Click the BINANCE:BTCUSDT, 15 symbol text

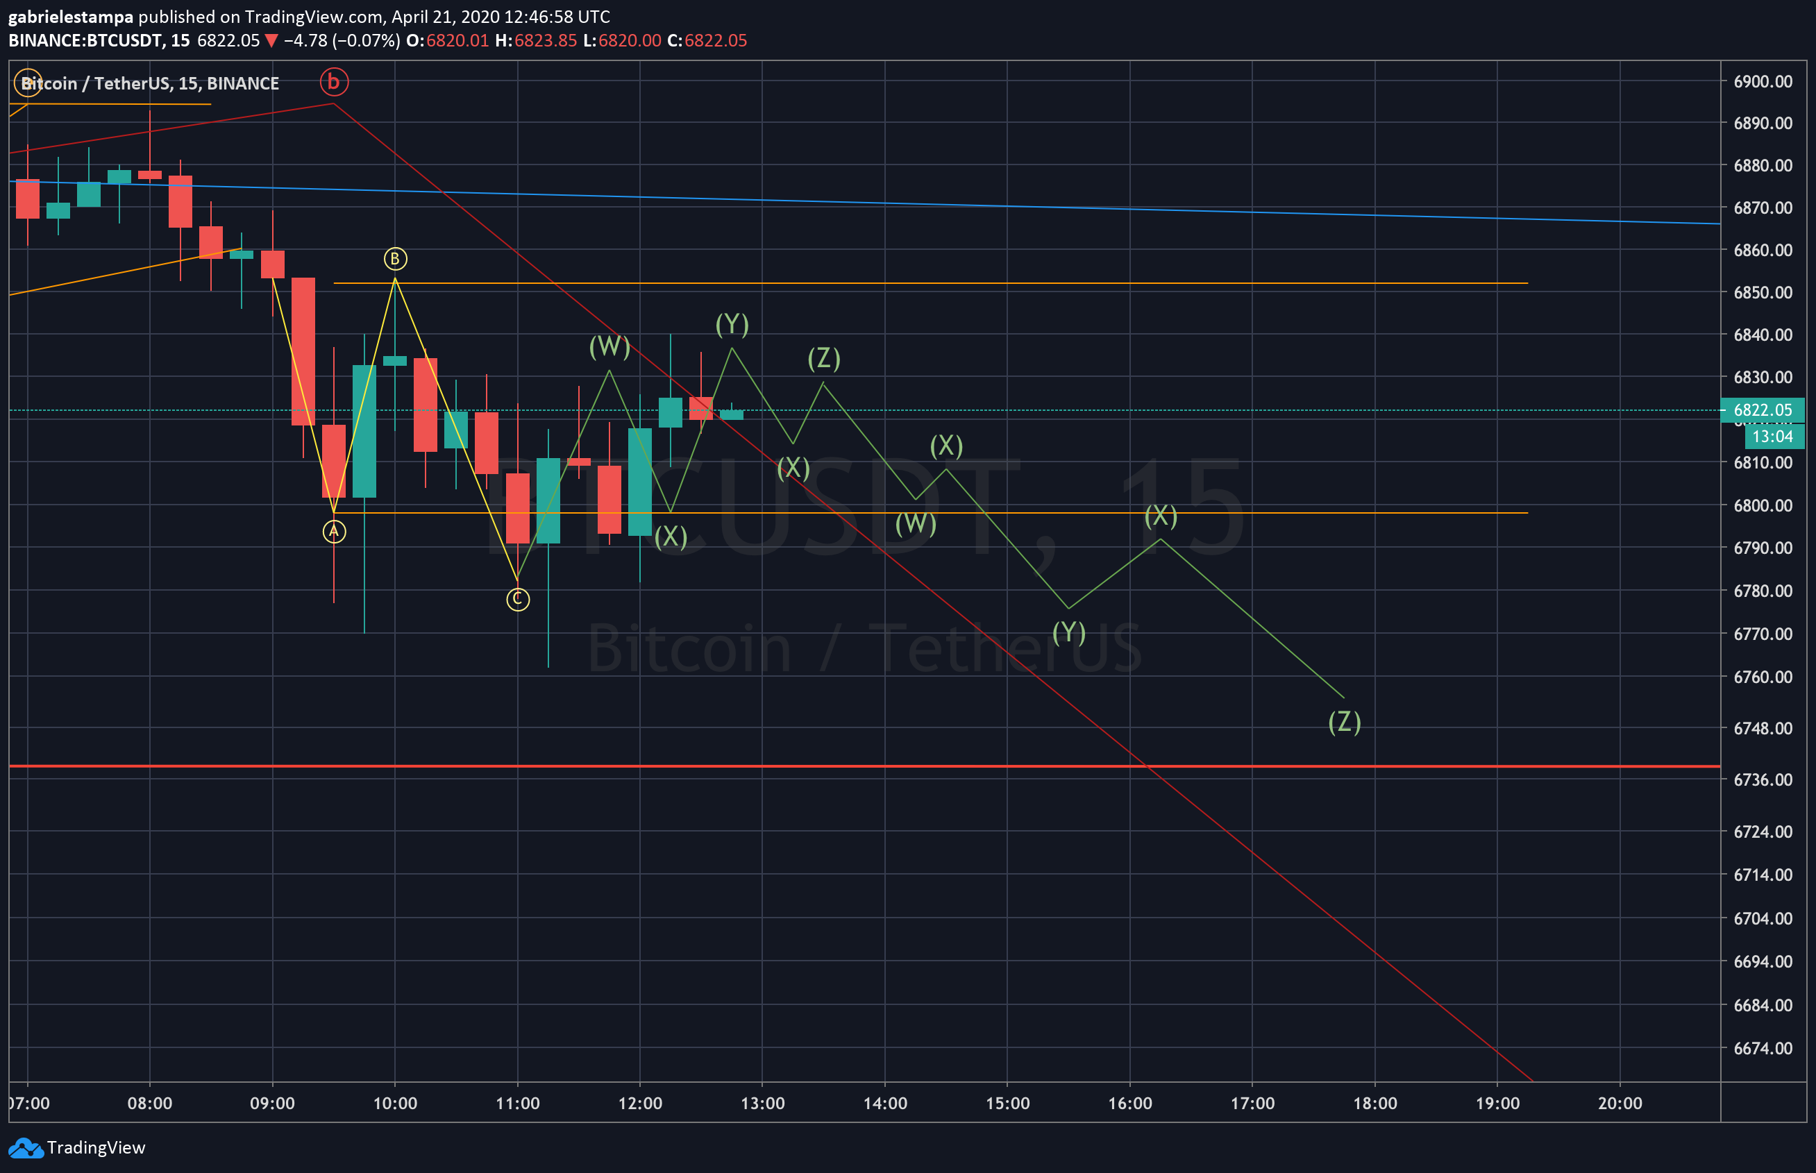[x=99, y=40]
